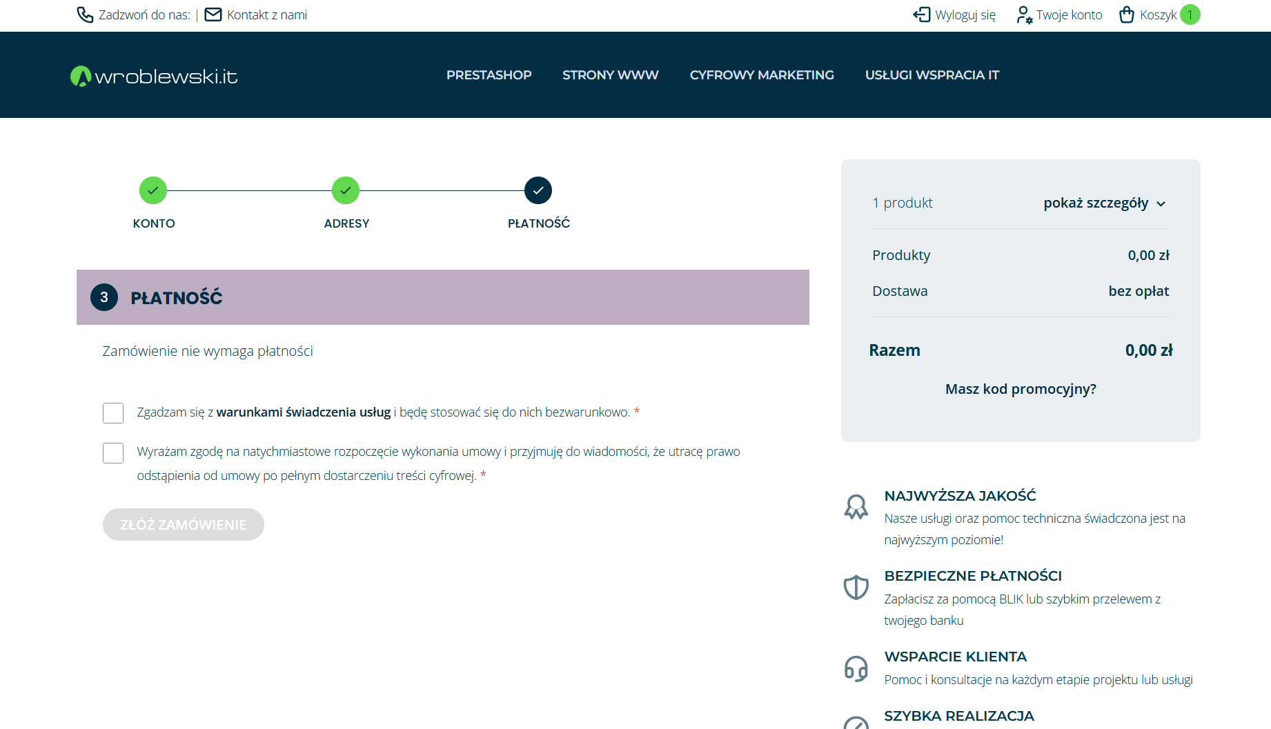Accept the terms of service checkbox
Screen dimensions: 1271x729
113,413
